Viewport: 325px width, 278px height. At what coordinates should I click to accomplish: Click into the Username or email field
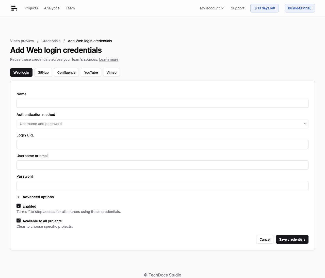point(162,165)
